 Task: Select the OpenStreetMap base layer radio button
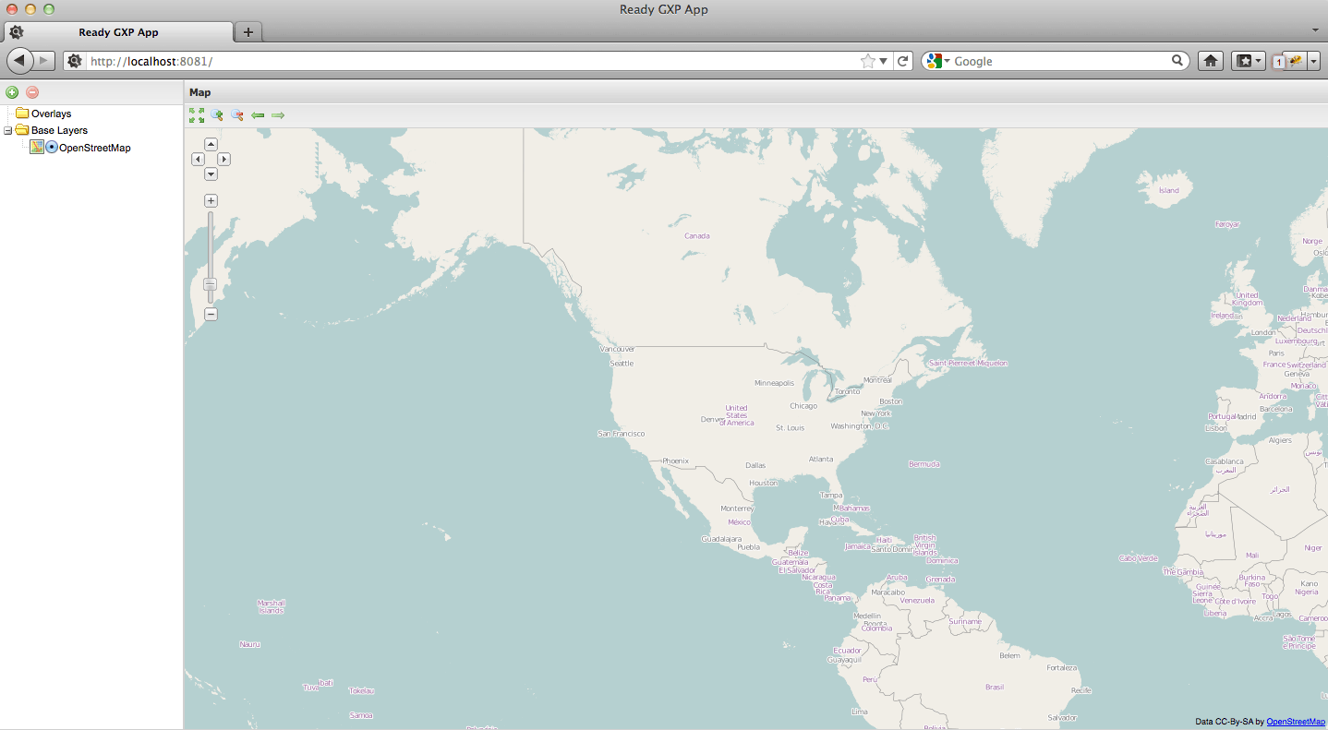[52, 148]
